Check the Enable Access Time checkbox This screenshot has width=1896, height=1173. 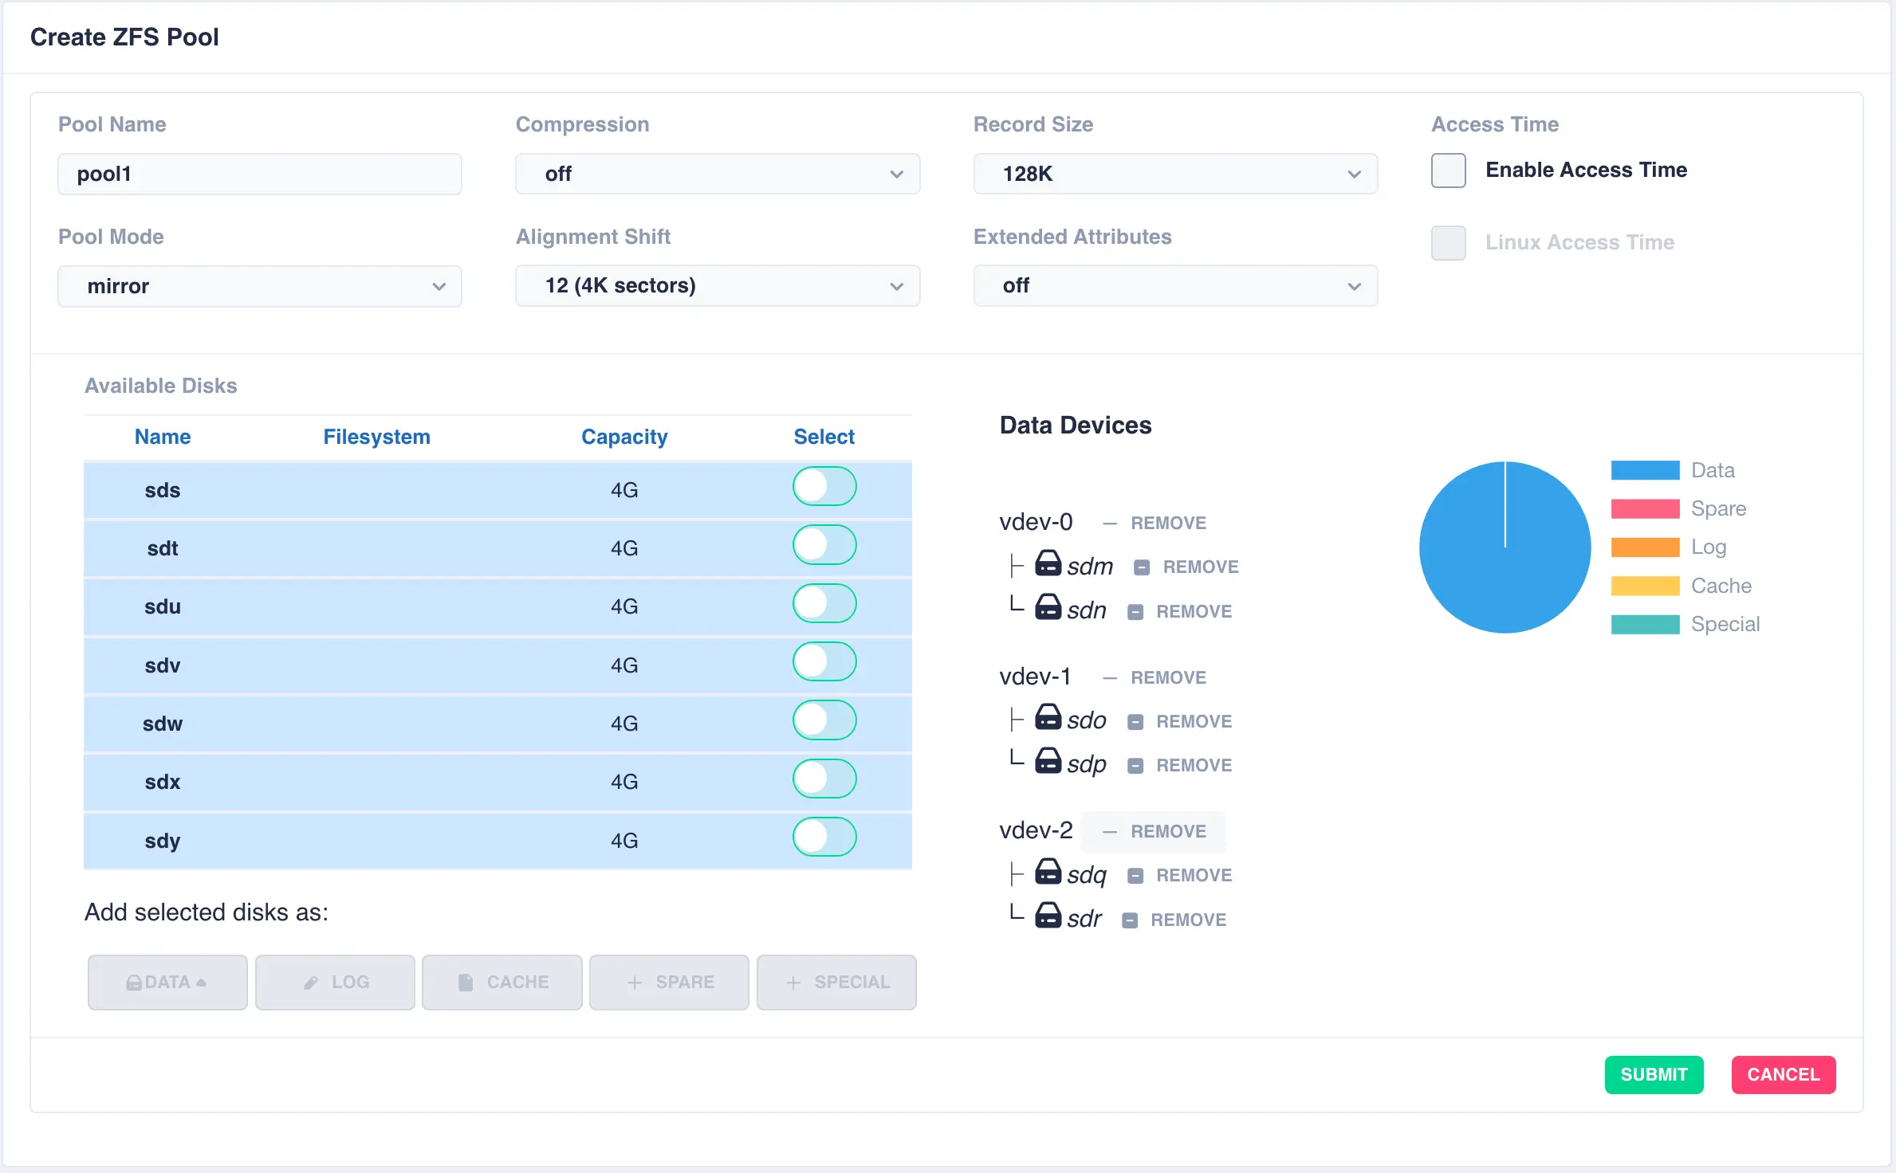(1448, 171)
